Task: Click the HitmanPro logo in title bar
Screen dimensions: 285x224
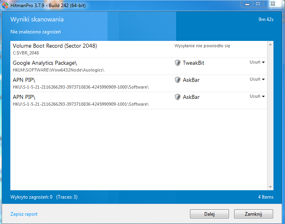Action: click(5, 5)
